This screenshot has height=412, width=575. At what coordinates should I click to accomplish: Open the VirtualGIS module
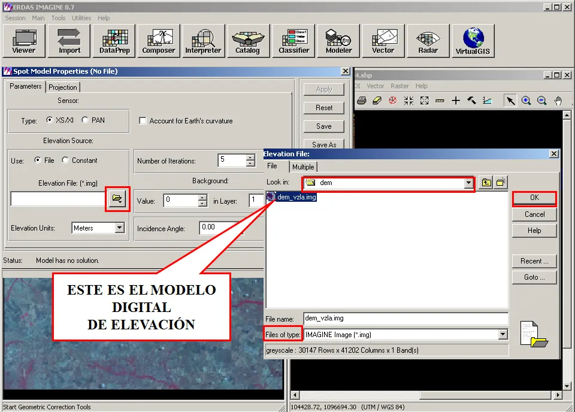[x=473, y=41]
